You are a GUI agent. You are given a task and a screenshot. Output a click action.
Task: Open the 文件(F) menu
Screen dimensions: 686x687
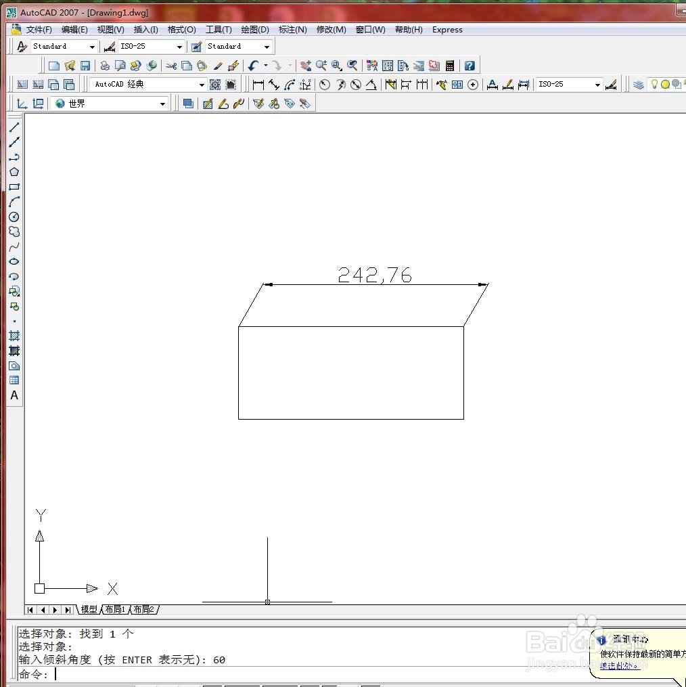[39, 30]
